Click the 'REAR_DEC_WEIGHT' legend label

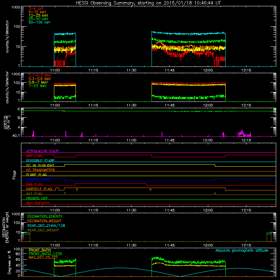[x=43, y=230]
